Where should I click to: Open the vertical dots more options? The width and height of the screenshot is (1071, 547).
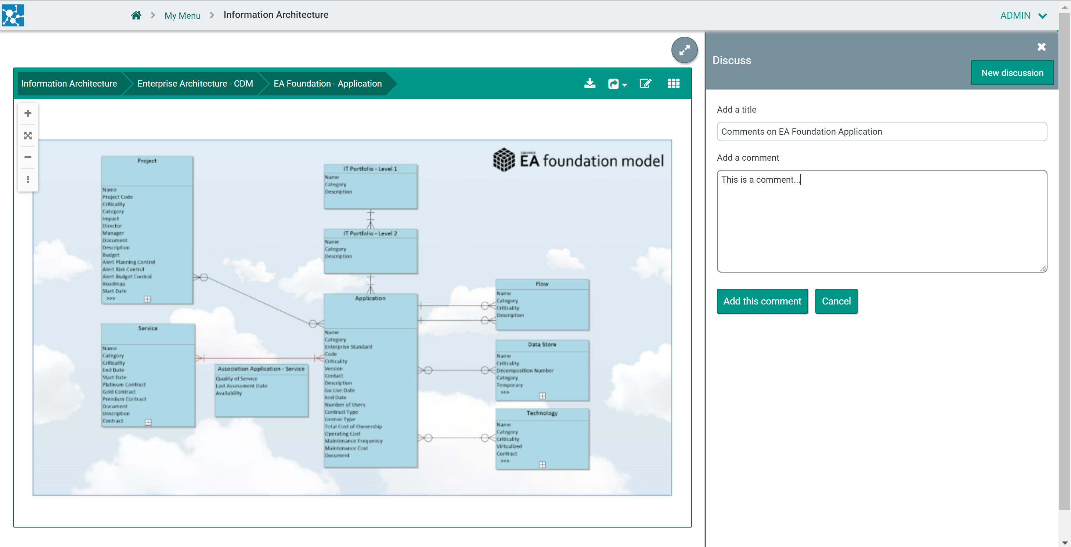[x=28, y=179]
